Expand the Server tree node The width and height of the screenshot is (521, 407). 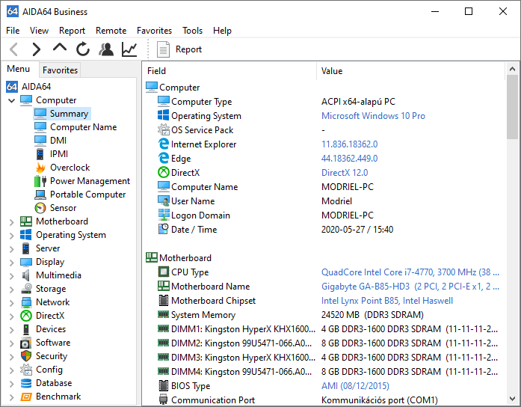point(12,248)
